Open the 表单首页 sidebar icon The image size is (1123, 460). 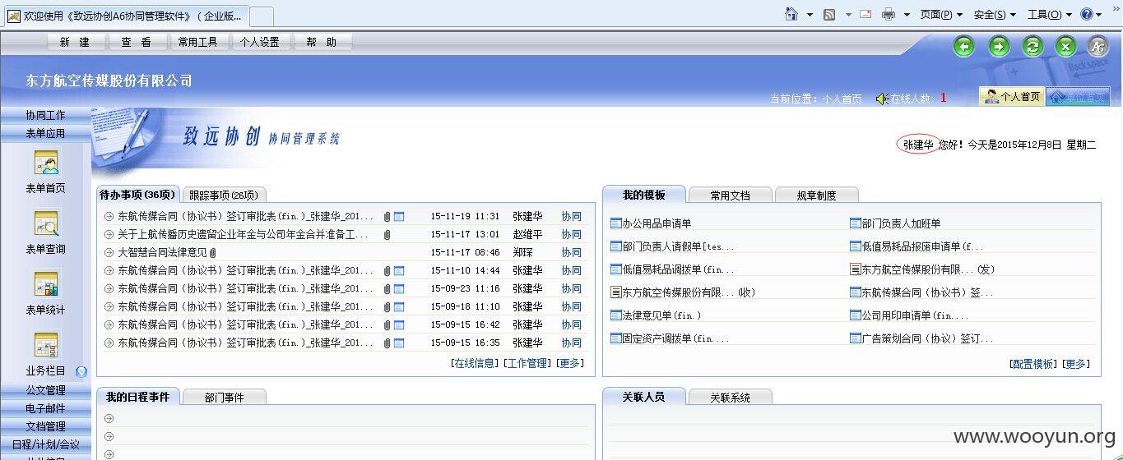[46, 163]
